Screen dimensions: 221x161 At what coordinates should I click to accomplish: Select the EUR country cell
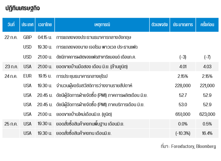click(27, 76)
